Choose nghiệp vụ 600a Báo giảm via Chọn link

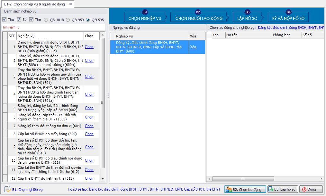tap(89, 47)
